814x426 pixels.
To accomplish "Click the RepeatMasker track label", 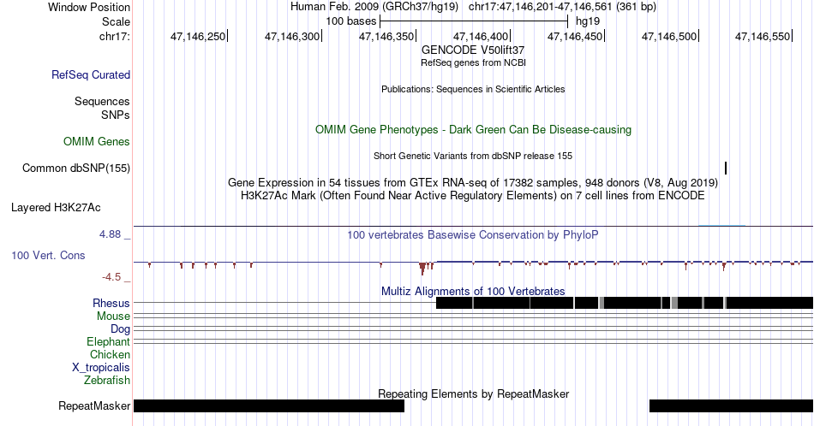I will coord(94,405).
